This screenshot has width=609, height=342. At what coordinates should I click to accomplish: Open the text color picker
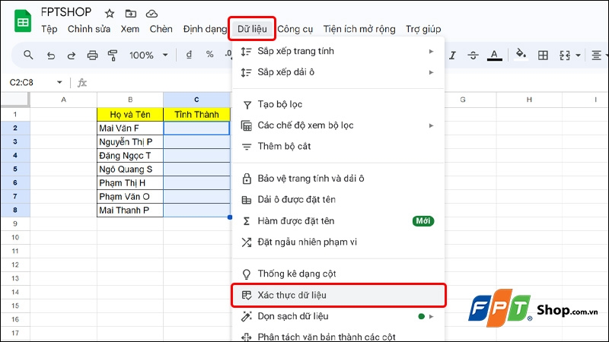point(494,55)
